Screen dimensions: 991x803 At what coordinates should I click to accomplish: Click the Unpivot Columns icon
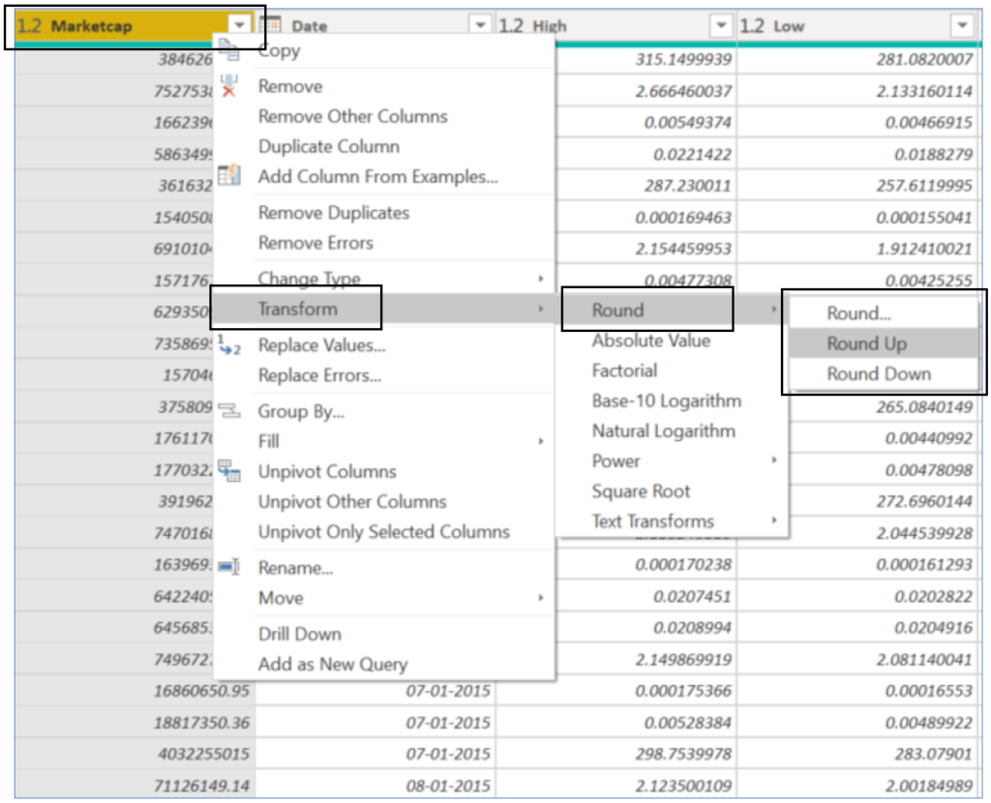click(228, 471)
